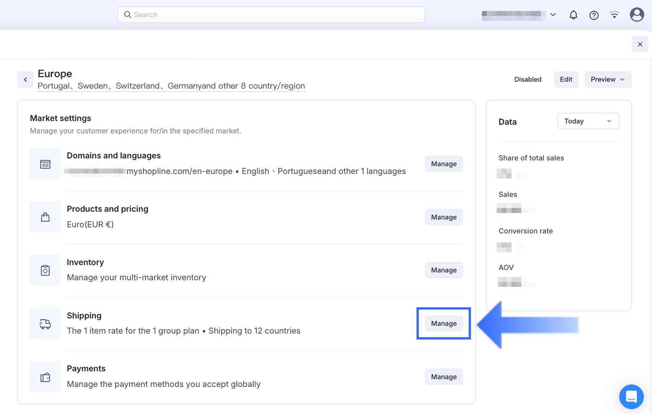Click the wifi signal status icon
This screenshot has height=414, width=652.
point(614,15)
